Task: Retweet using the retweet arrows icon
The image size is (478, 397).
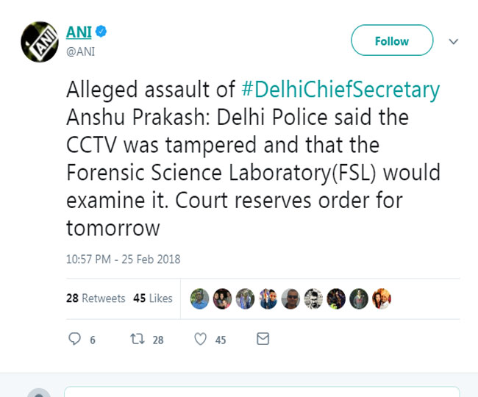Action: click(136, 339)
